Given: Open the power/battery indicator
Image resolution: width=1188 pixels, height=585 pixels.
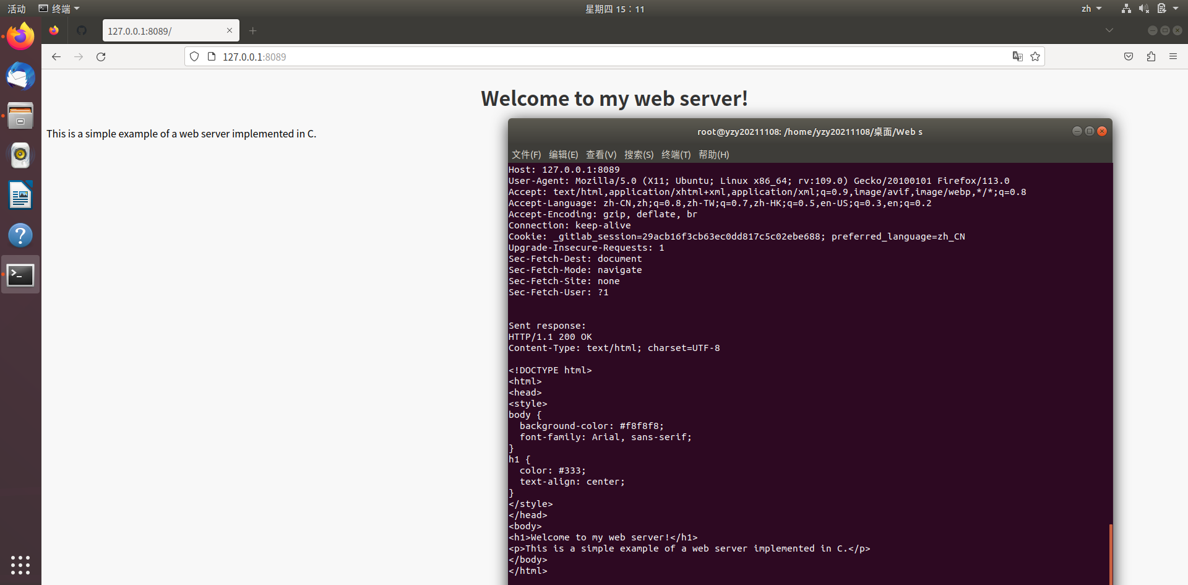Looking at the screenshot, I should pyautogui.click(x=1161, y=9).
